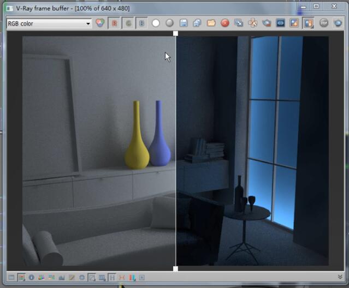
Task: Click the Switch to RGB channel icon
Action: [100, 23]
